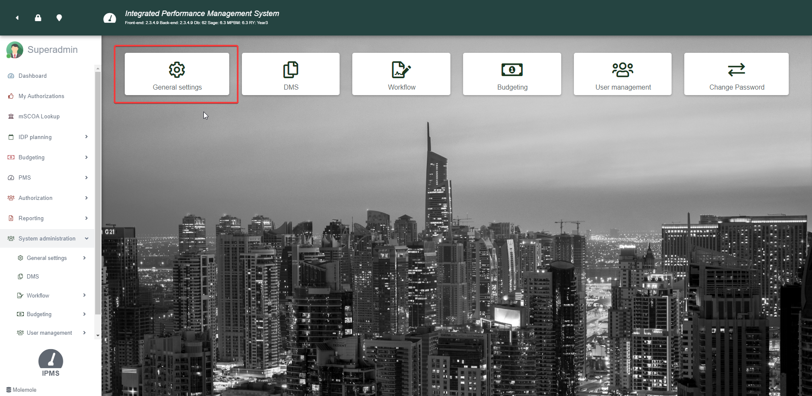Click the DMS copy icon in sidebar submenu
The image size is (812, 396).
(x=20, y=276)
